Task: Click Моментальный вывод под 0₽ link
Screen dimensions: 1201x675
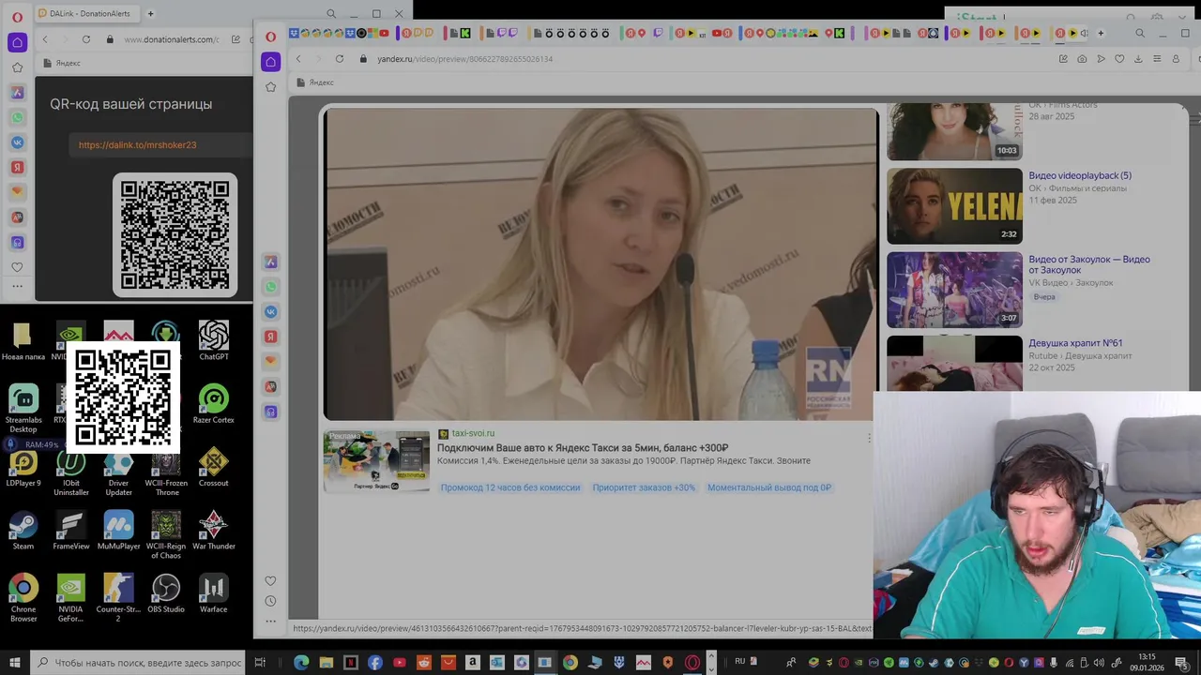Action: (769, 487)
